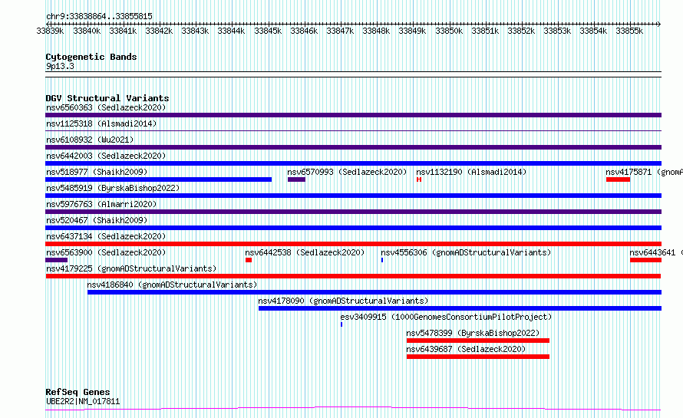Click the red bar under nsv6443641
Image resolution: width=683 pixels, height=418 pixels.
pyautogui.click(x=645, y=260)
